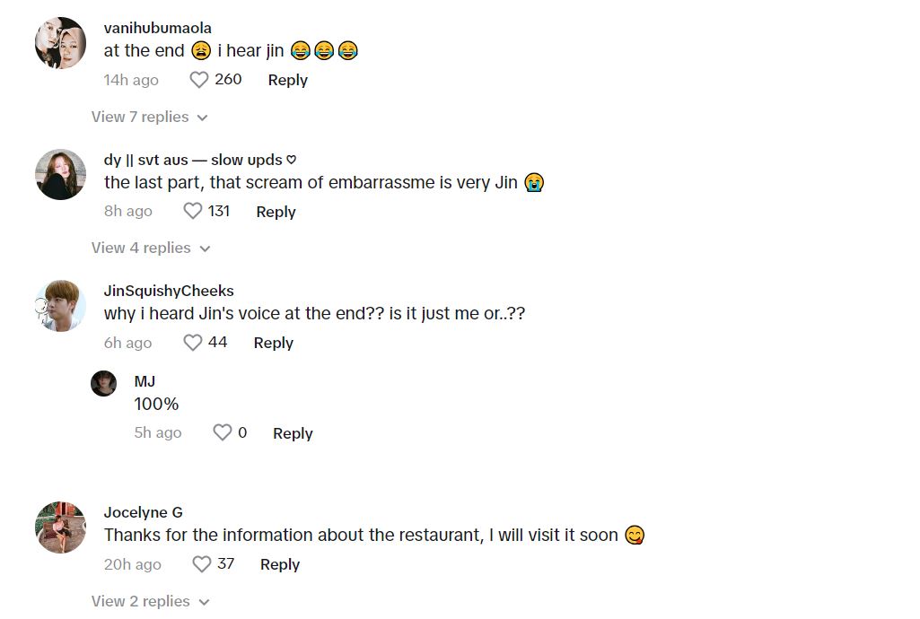Reply to Jocelyne G's comment
The height and width of the screenshot is (619, 920).
coord(279,564)
